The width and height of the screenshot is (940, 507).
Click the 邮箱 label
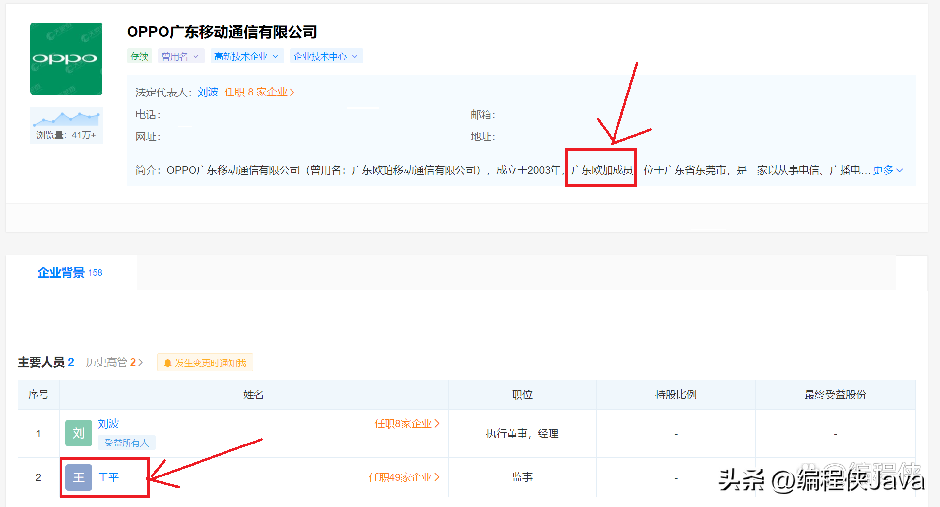tap(483, 115)
